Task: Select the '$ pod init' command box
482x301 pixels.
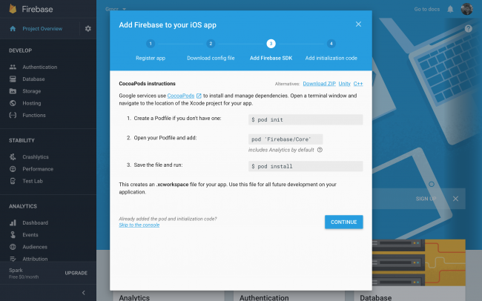Action: click(306, 120)
